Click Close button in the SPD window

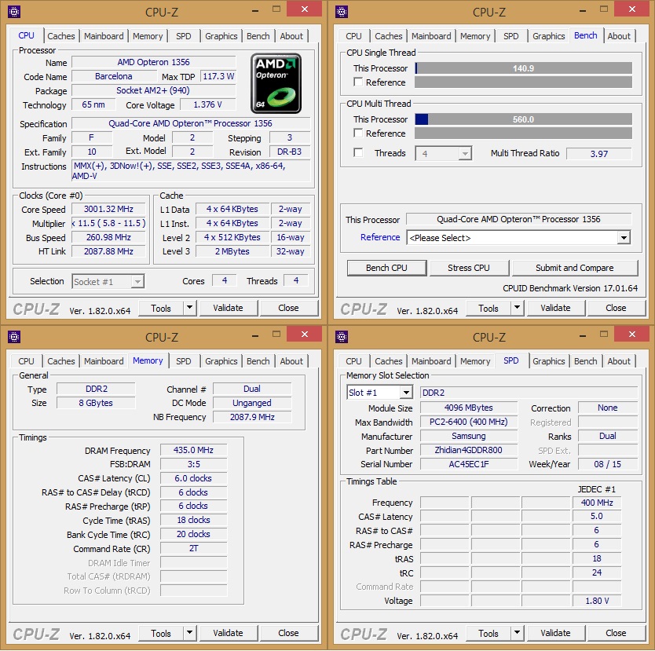(x=616, y=633)
